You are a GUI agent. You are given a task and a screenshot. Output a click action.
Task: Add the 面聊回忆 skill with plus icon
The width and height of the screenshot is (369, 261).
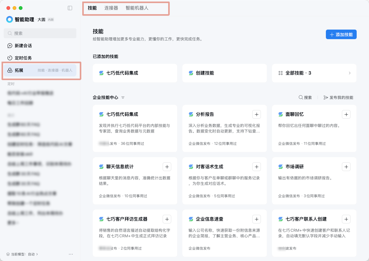pos(346,114)
